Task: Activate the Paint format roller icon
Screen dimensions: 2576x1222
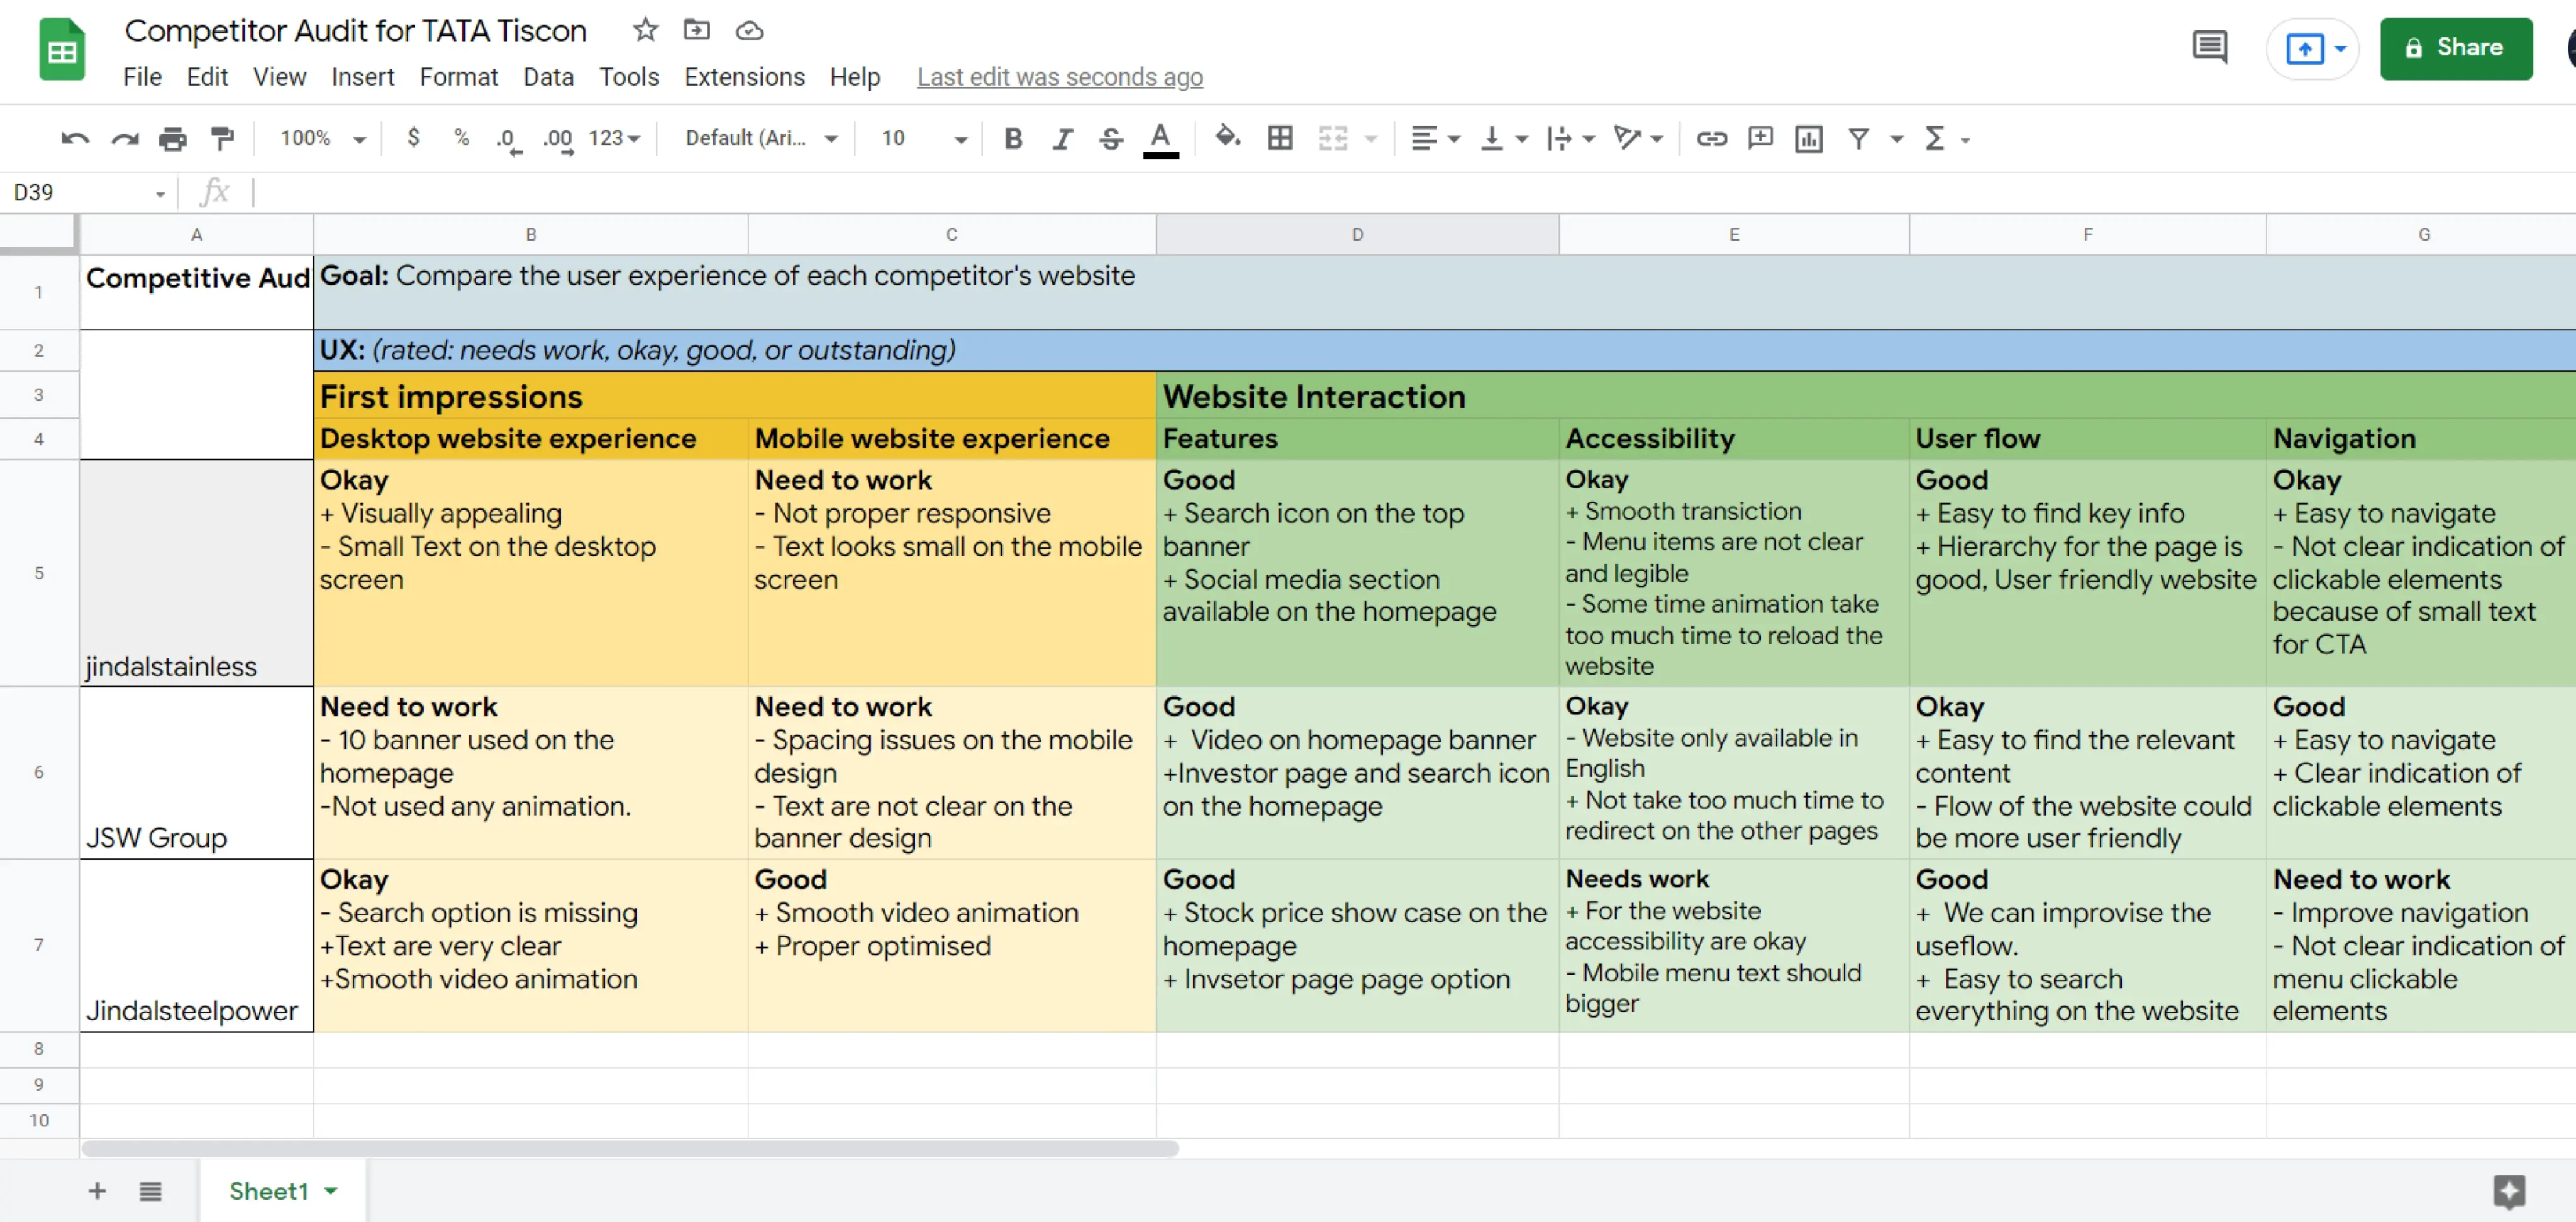Action: coord(222,138)
